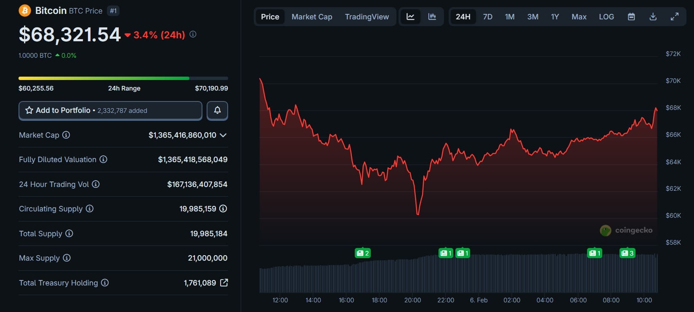Switch to the candlestick chart icon
This screenshot has width=694, height=312.
[x=432, y=17]
